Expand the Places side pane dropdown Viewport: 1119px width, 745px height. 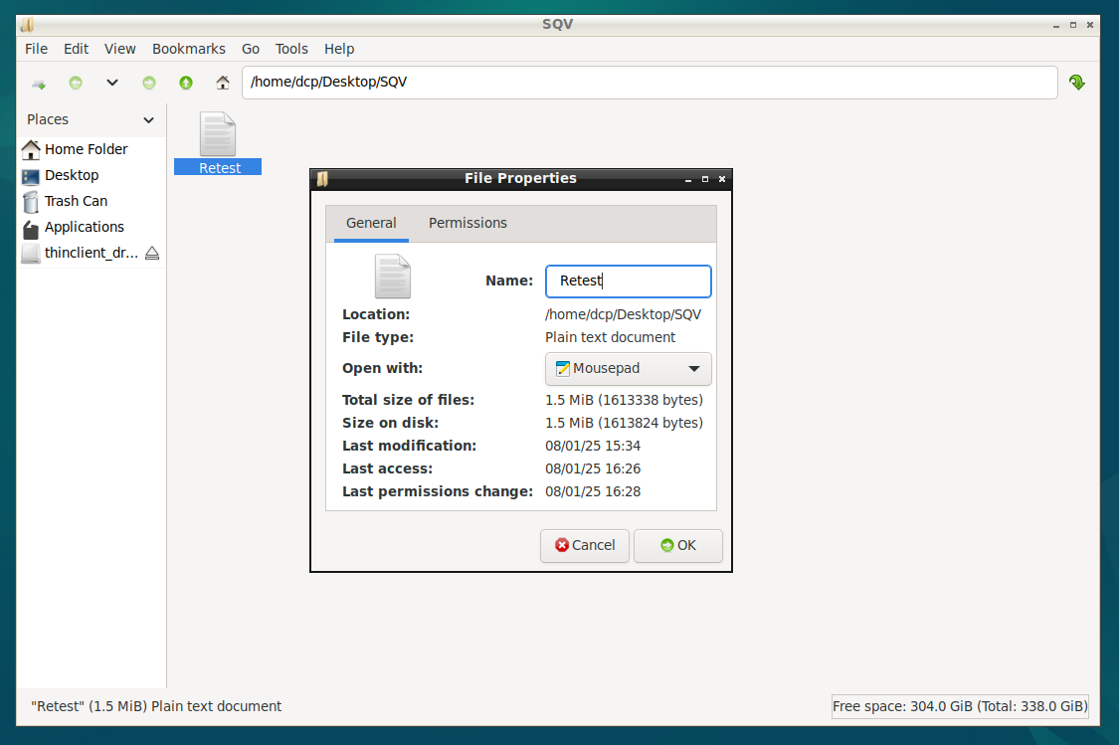(149, 120)
